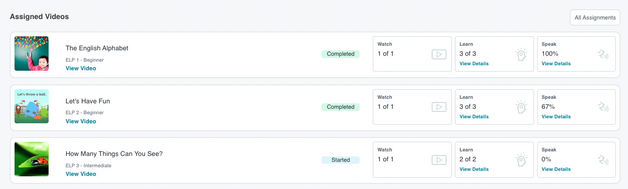Screen dimensions: 628x189
Task: Click the Watch play icon for The English Alphabet
Action: [x=439, y=54]
